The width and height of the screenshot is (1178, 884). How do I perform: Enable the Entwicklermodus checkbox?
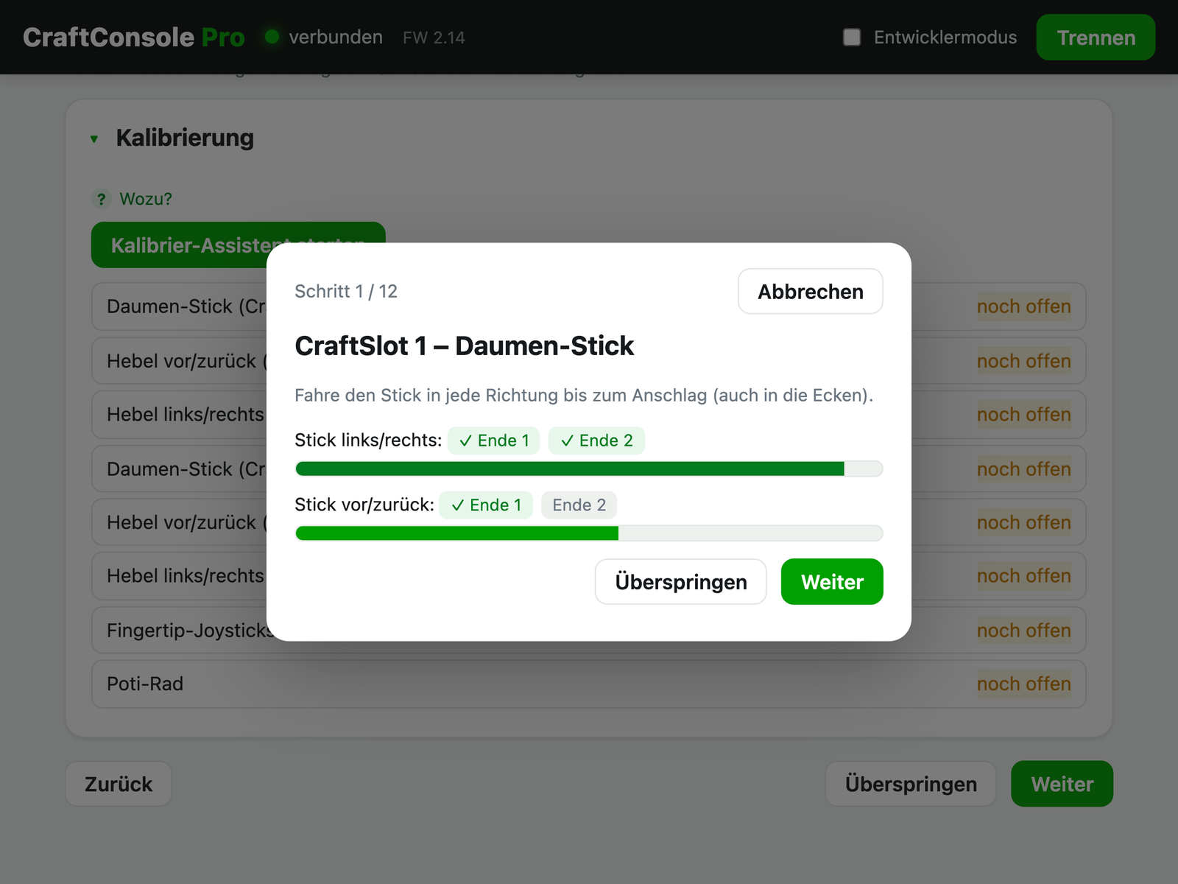pyautogui.click(x=852, y=38)
